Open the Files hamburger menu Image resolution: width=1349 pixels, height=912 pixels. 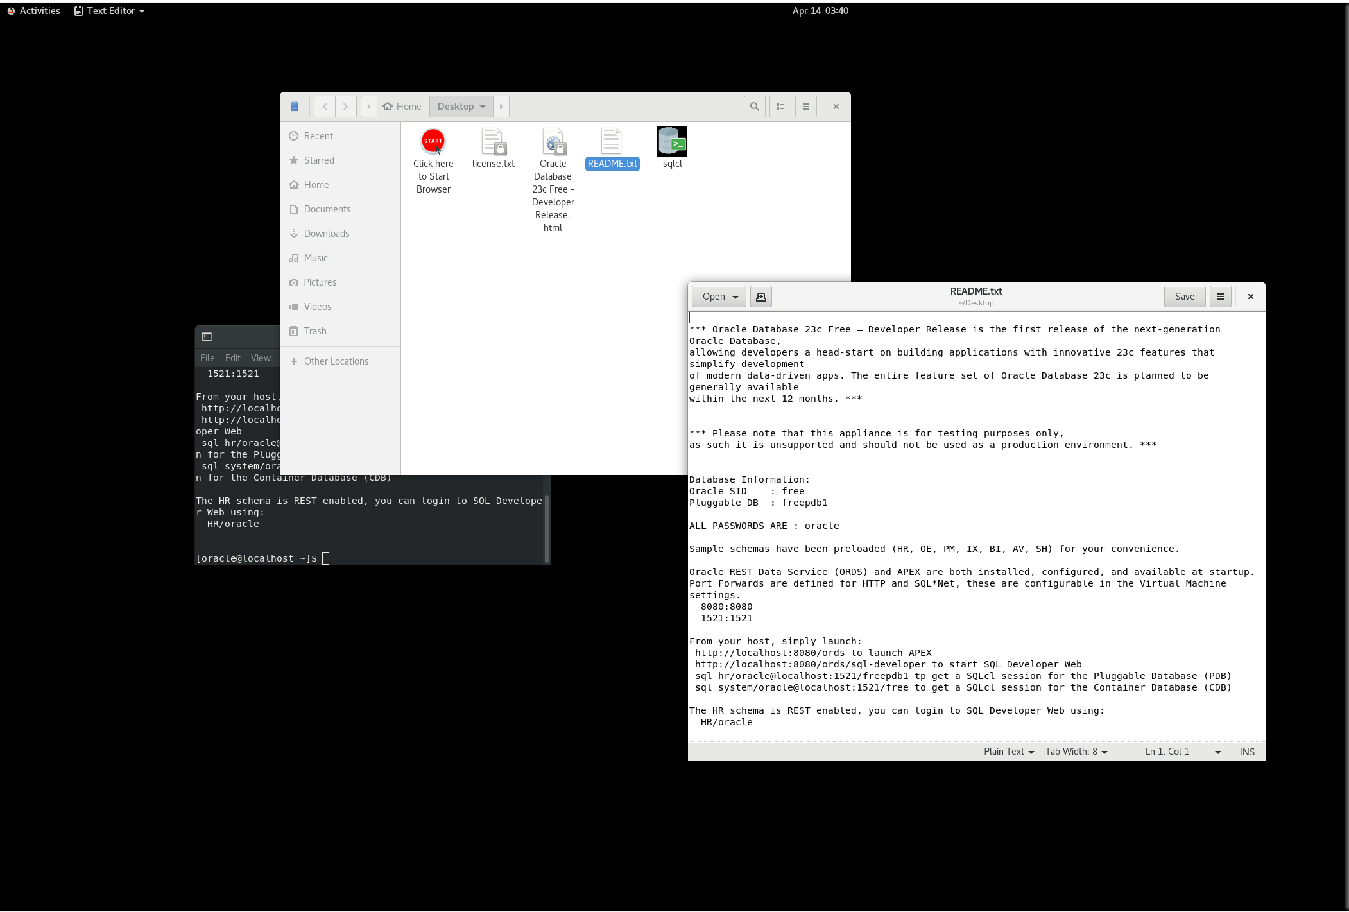tap(806, 107)
